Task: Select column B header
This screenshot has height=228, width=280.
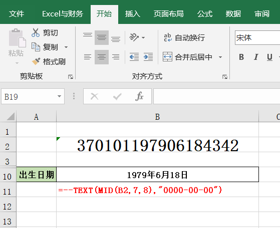Action: (157, 117)
